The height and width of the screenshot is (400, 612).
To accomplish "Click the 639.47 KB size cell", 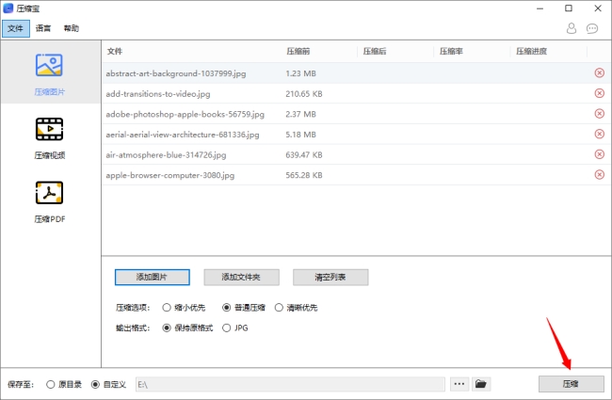I will point(304,154).
